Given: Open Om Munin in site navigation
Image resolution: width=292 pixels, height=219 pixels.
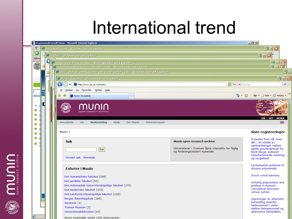Looking at the screenshot, I should point(133,122).
